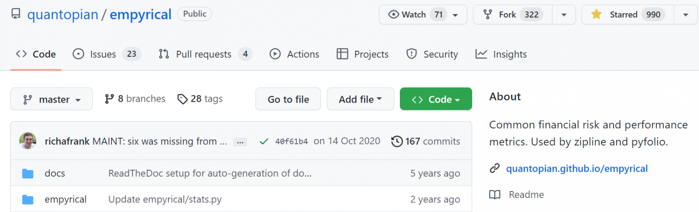Expand the truncated commit message ellipsis
Screen dimensions: 699x212
pyautogui.click(x=240, y=142)
